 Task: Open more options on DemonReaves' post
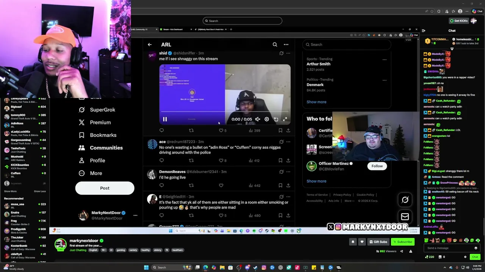point(288,172)
